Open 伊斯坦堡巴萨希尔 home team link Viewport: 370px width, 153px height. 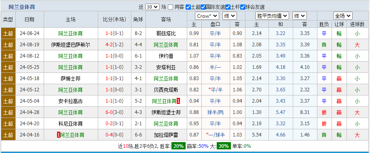tap(70, 45)
